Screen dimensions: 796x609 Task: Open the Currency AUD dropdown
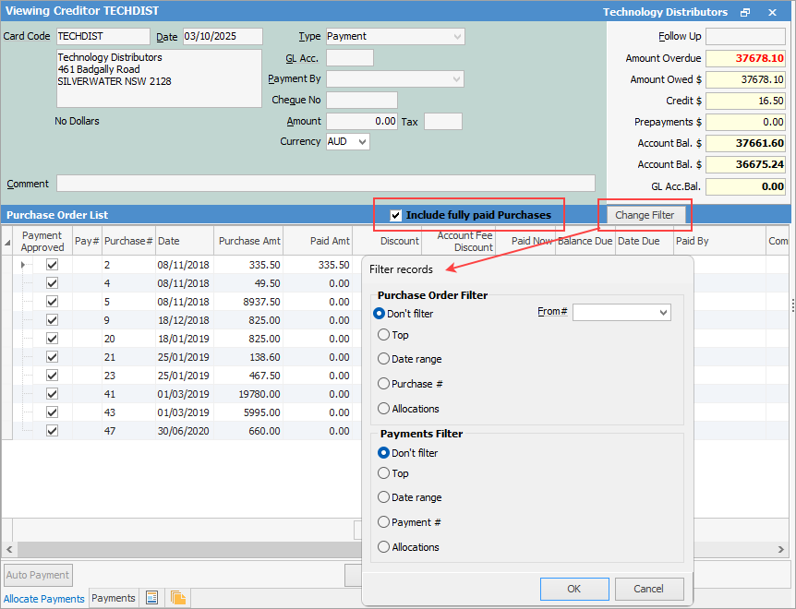362,142
